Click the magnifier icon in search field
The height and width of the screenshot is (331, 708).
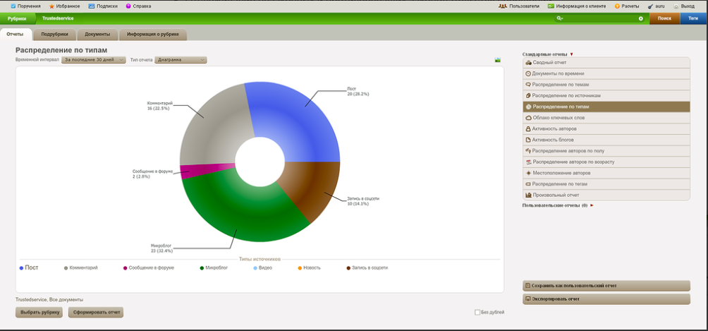click(559, 18)
